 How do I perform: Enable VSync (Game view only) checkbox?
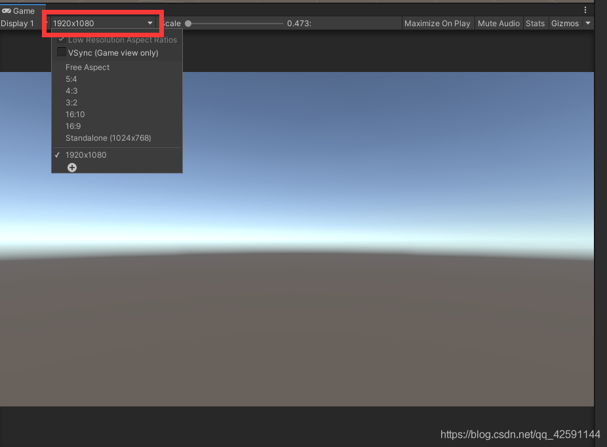coord(61,52)
